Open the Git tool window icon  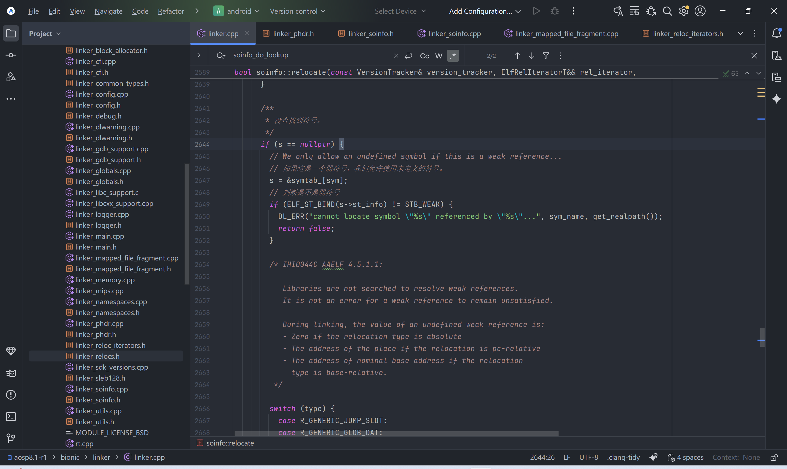point(11,438)
